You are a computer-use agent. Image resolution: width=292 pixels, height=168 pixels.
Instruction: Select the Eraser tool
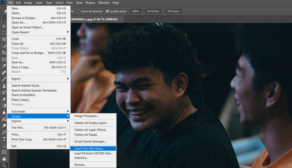coord(4,99)
